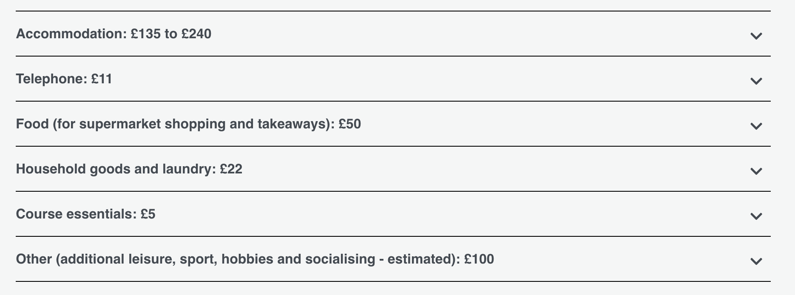Click the 'Other' heading word
Screen dimensions: 795x295
tap(34, 259)
